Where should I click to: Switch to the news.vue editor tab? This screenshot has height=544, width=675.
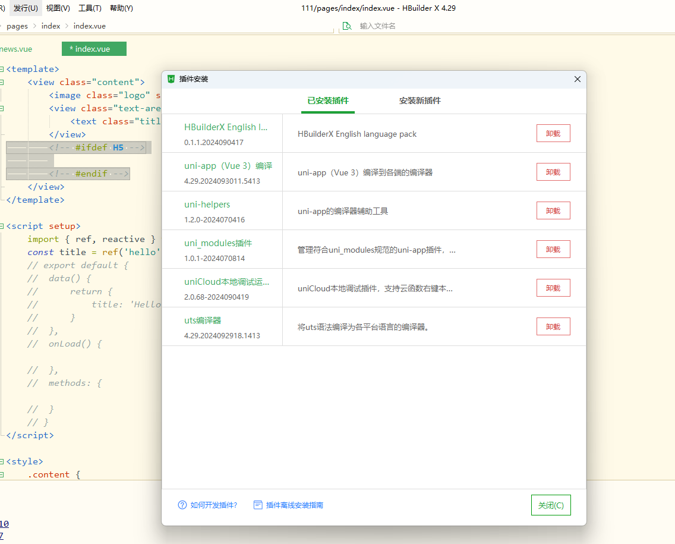tap(17, 49)
